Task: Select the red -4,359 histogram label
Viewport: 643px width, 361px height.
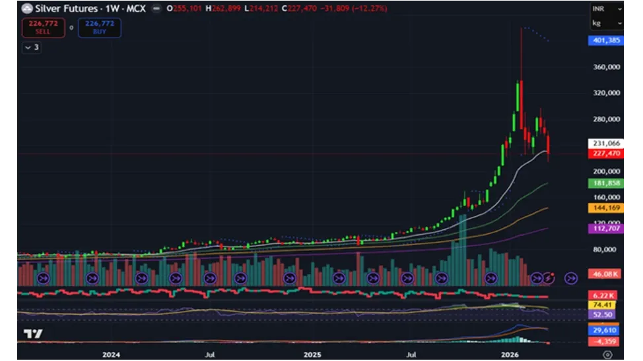Action: pyautogui.click(x=604, y=341)
